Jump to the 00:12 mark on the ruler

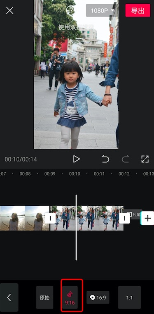(124, 174)
